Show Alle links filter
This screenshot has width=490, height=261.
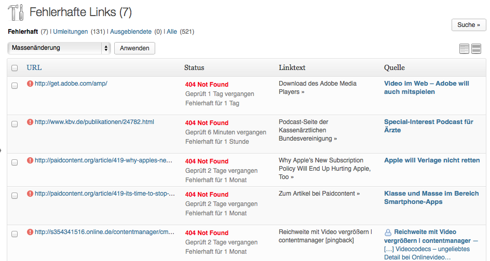(172, 32)
